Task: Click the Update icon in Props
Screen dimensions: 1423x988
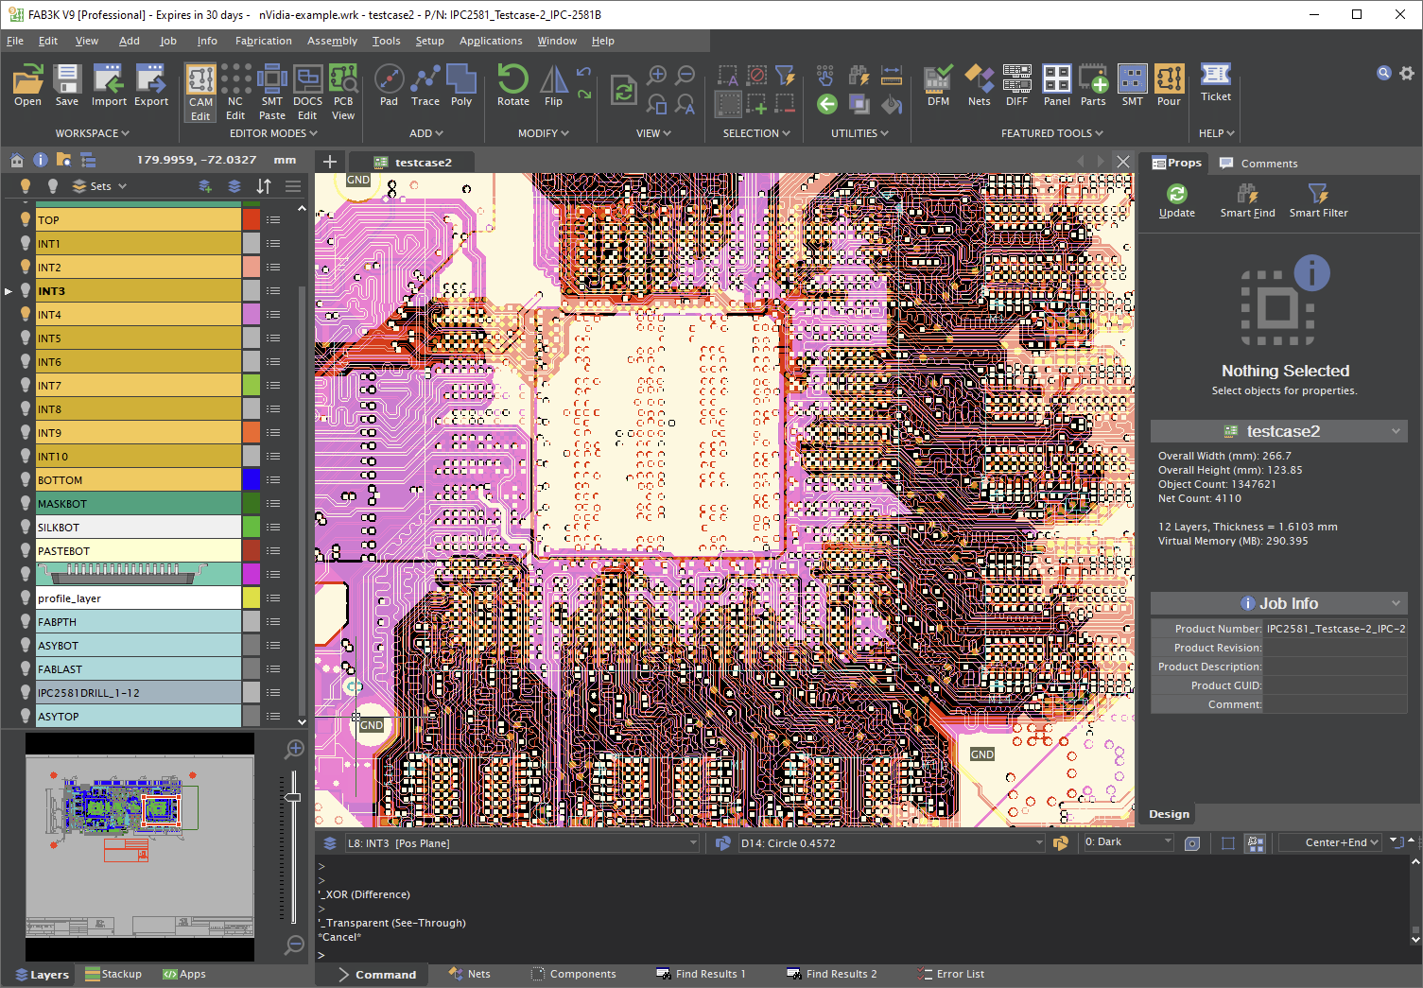Action: pyautogui.click(x=1177, y=200)
